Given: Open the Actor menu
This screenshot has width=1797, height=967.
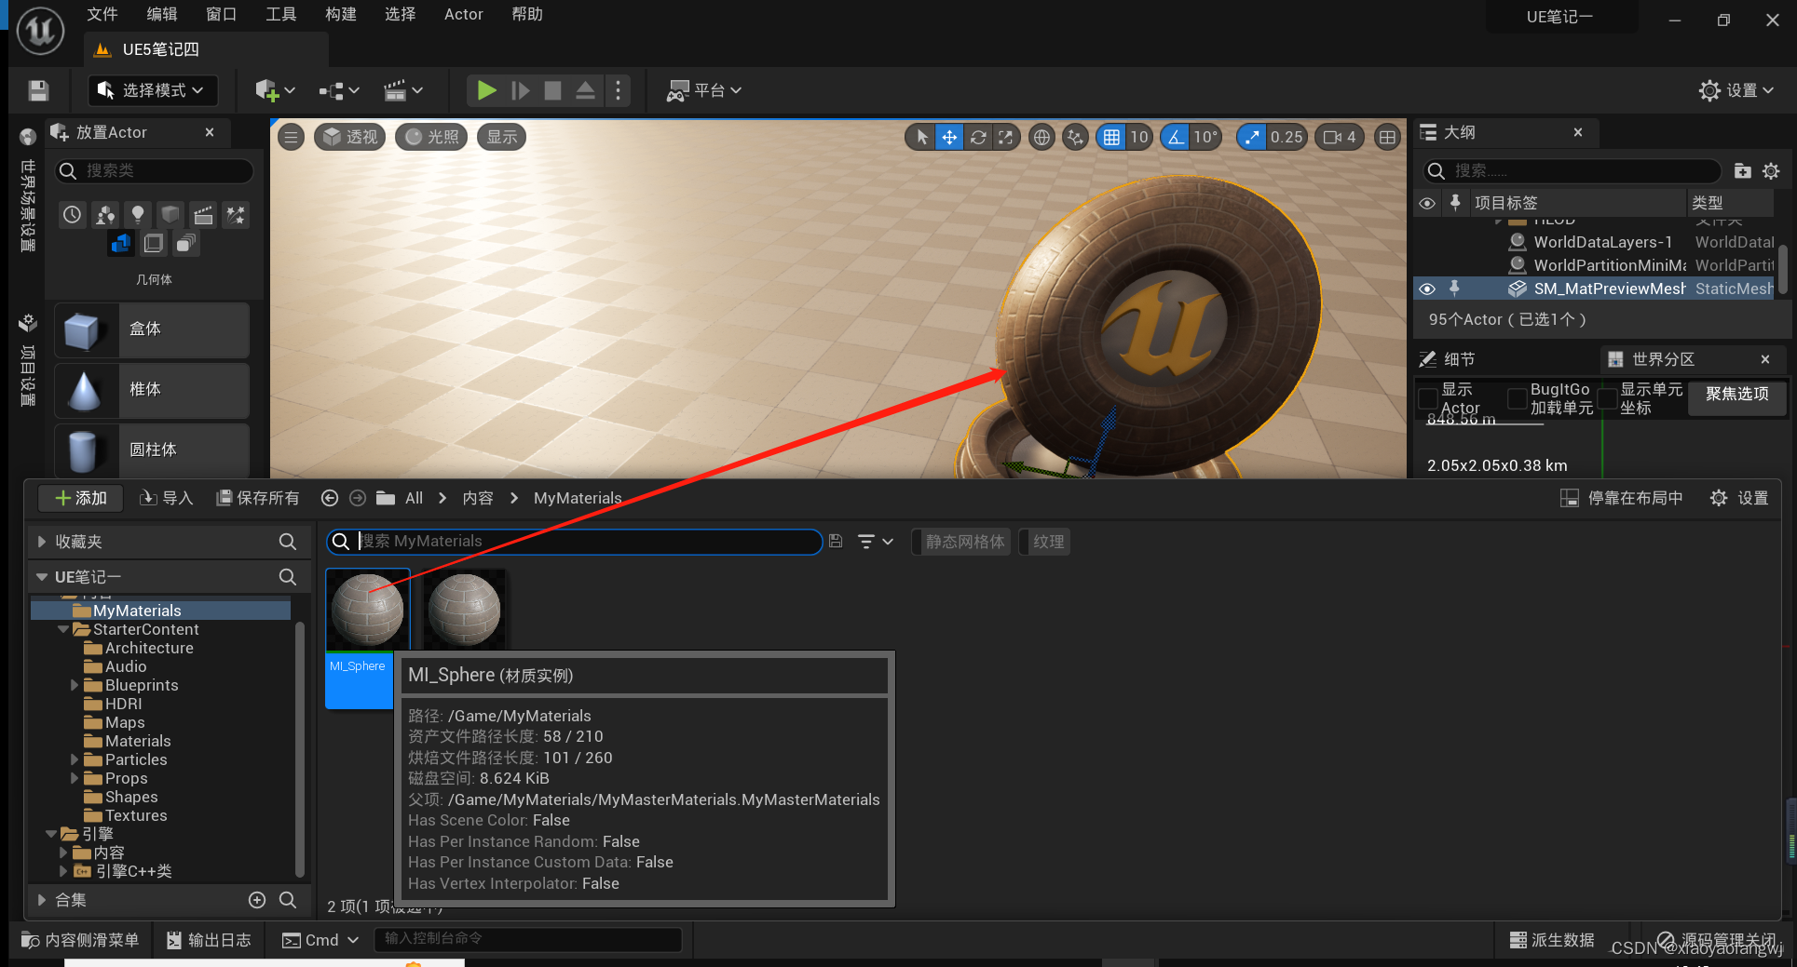Looking at the screenshot, I should (463, 14).
